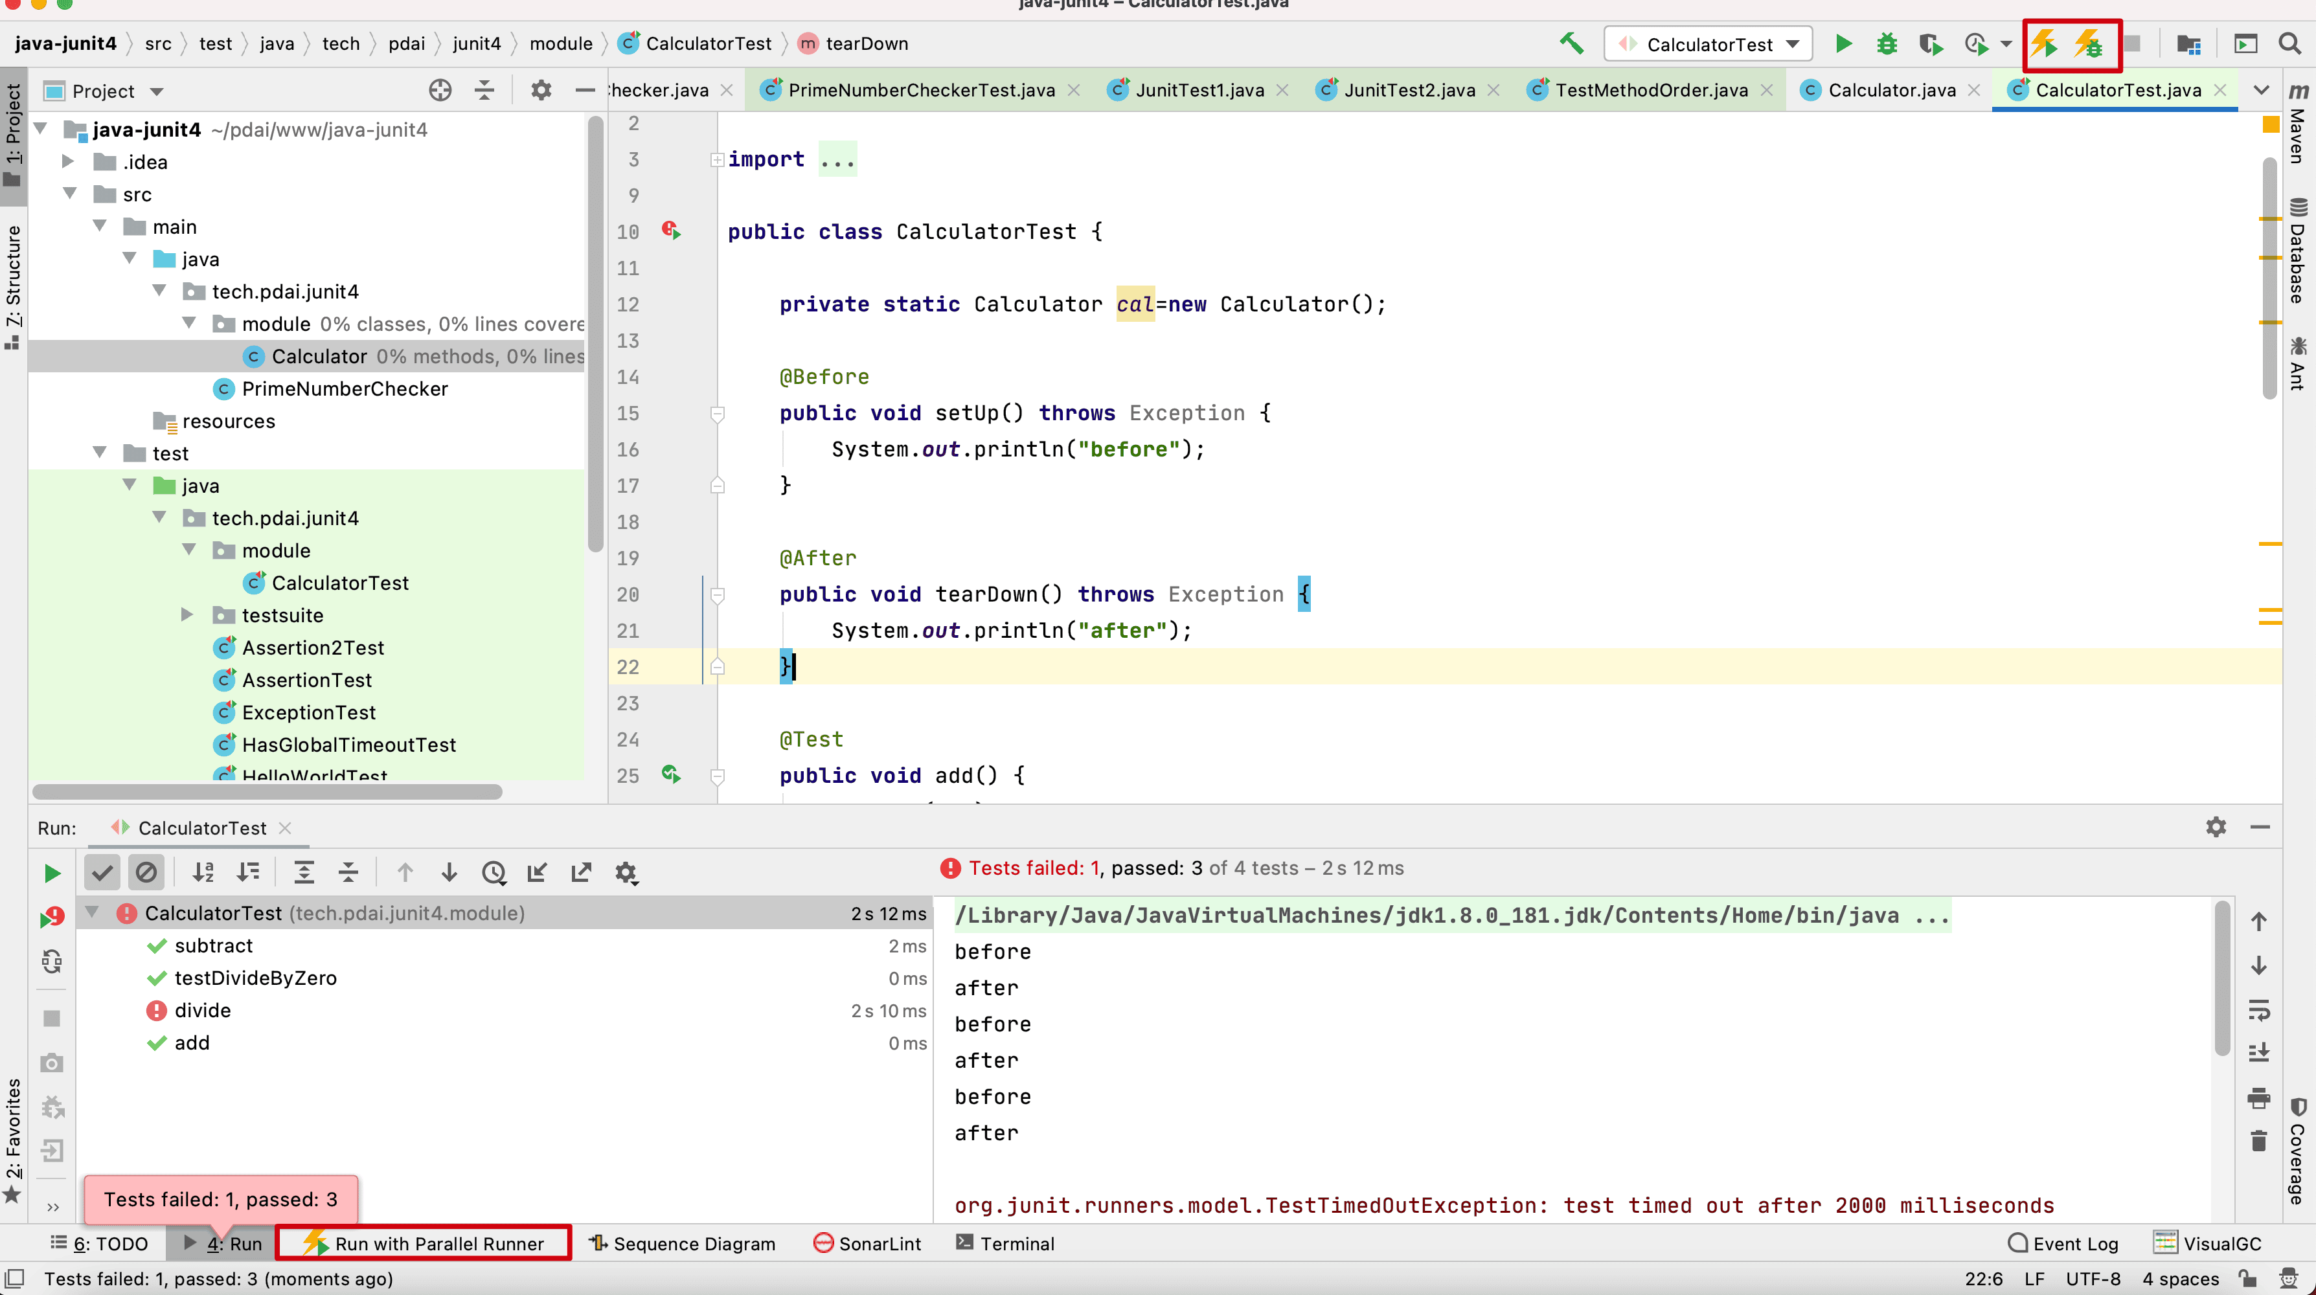Open test history clock icon
Image resolution: width=2316 pixels, height=1295 pixels.
pos(494,872)
